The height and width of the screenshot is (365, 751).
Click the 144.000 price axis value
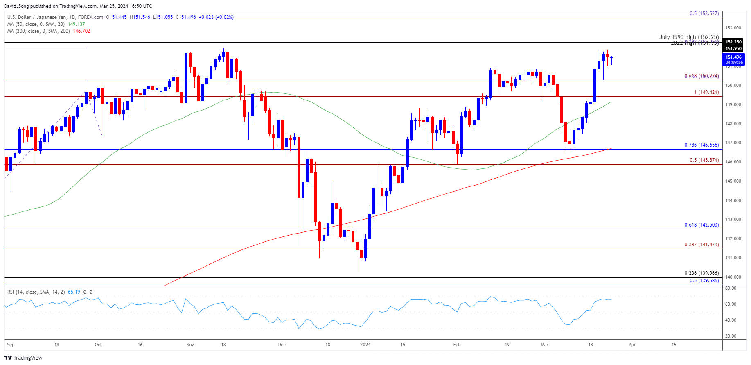[733, 200]
